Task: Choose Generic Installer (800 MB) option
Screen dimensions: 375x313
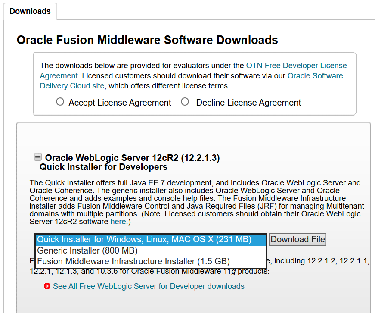Action: [151, 251]
